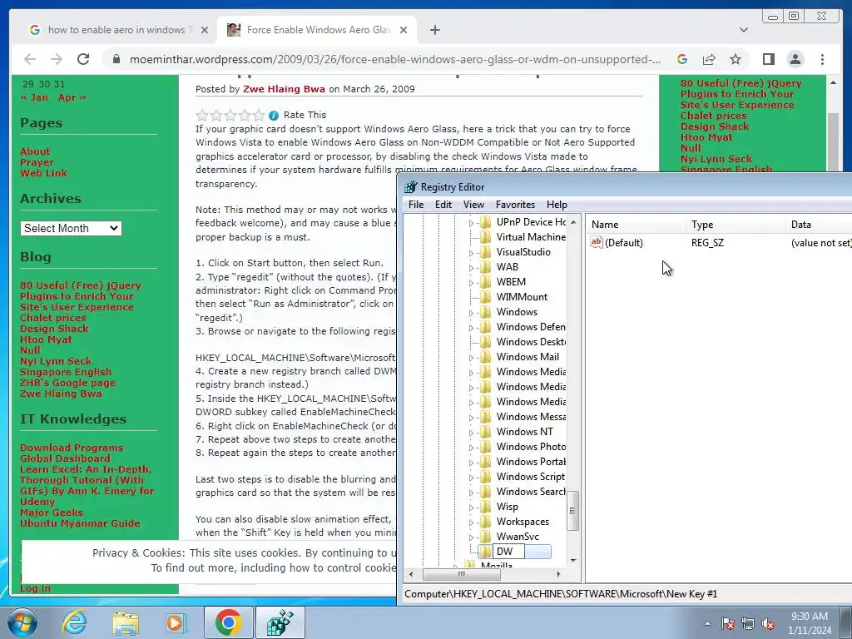Open Windows Media Player from taskbar

tap(176, 622)
